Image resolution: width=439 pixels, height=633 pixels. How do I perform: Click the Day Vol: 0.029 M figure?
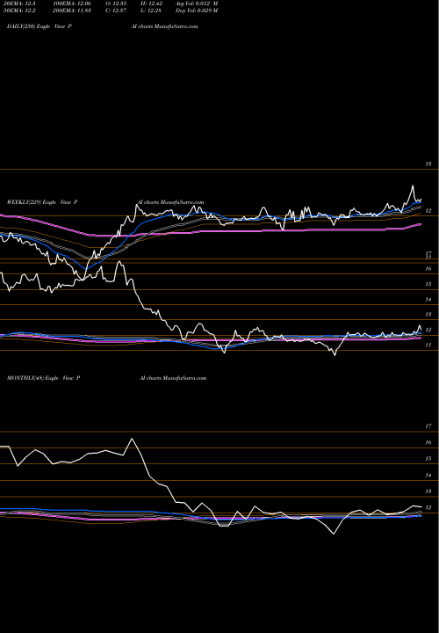tap(197, 11)
